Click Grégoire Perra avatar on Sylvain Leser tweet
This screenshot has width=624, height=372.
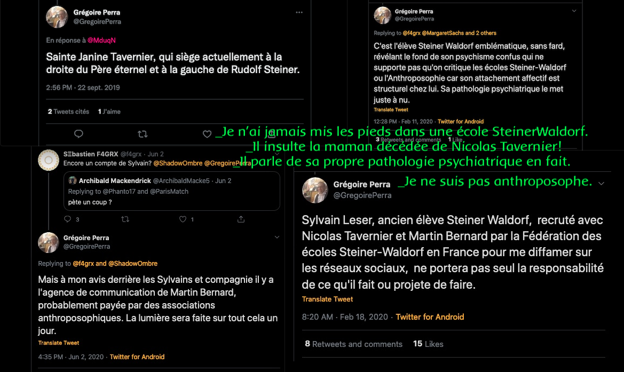315,190
